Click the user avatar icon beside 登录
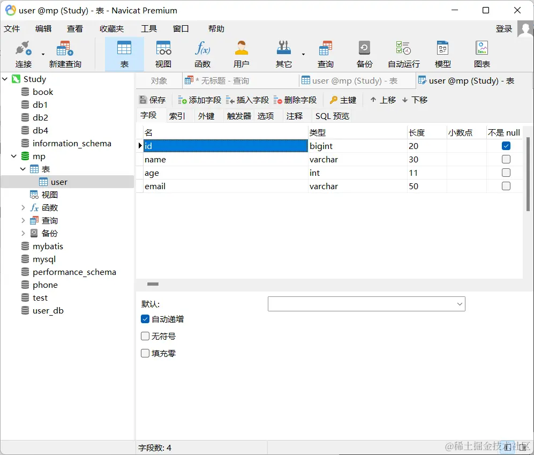 (x=525, y=29)
